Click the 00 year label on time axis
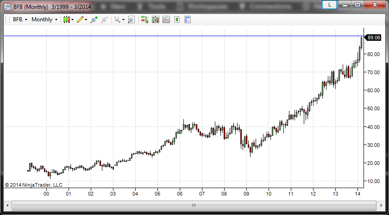 point(46,193)
